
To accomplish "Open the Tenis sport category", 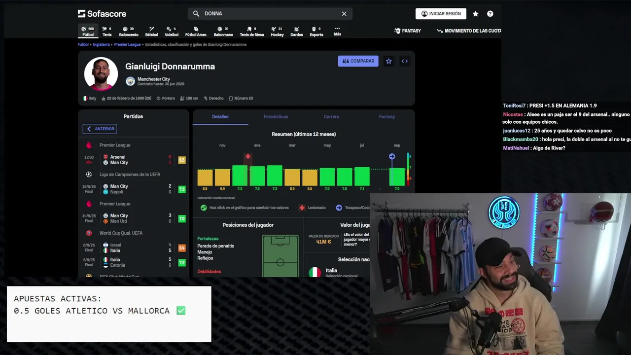I will tap(107, 32).
